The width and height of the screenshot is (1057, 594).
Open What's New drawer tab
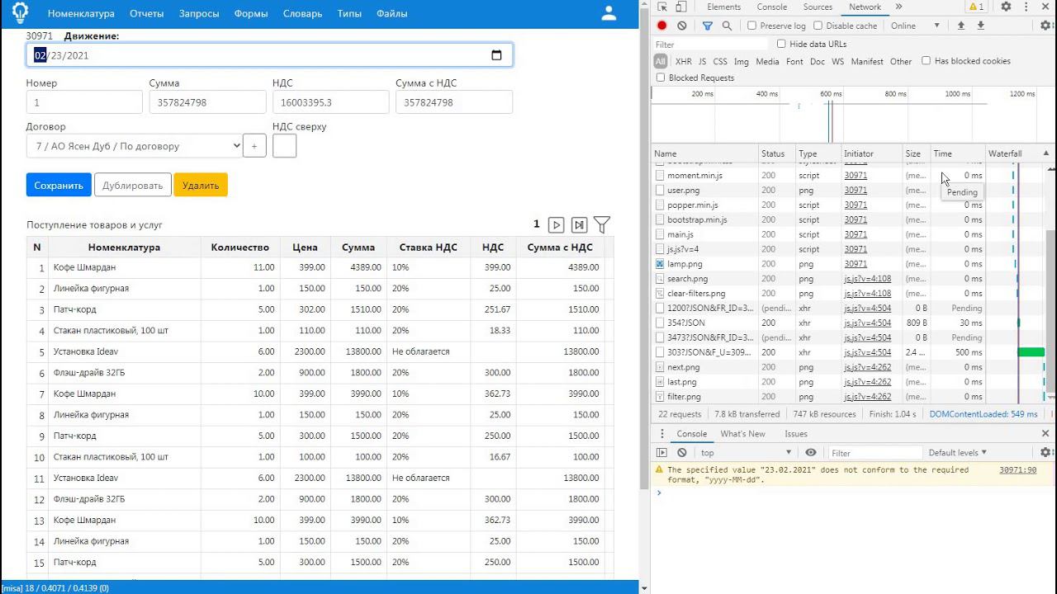(x=742, y=434)
